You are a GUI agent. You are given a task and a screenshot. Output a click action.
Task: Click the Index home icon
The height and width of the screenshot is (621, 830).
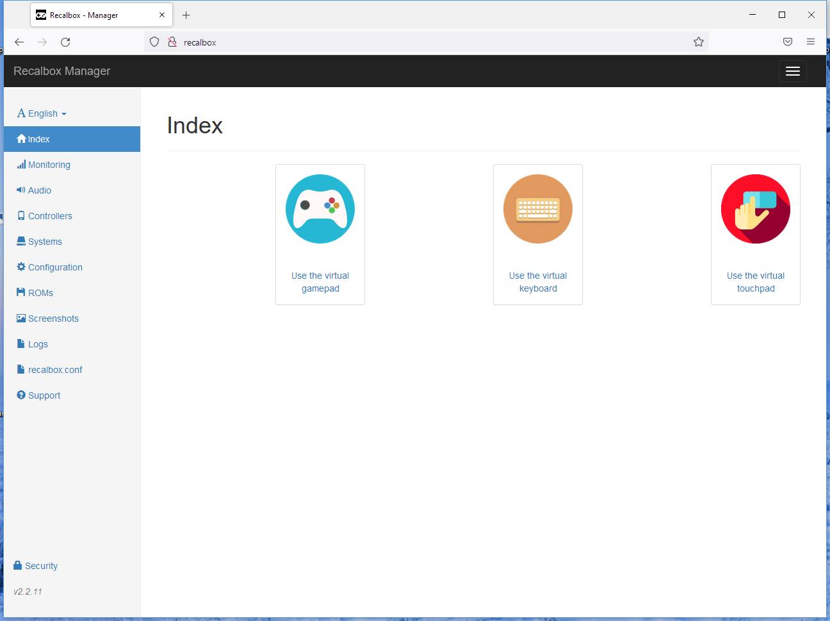pos(21,139)
